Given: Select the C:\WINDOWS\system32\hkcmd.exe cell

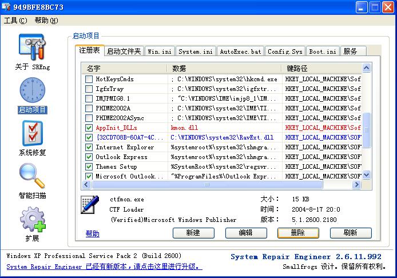Looking at the screenshot, I should [x=224, y=80].
